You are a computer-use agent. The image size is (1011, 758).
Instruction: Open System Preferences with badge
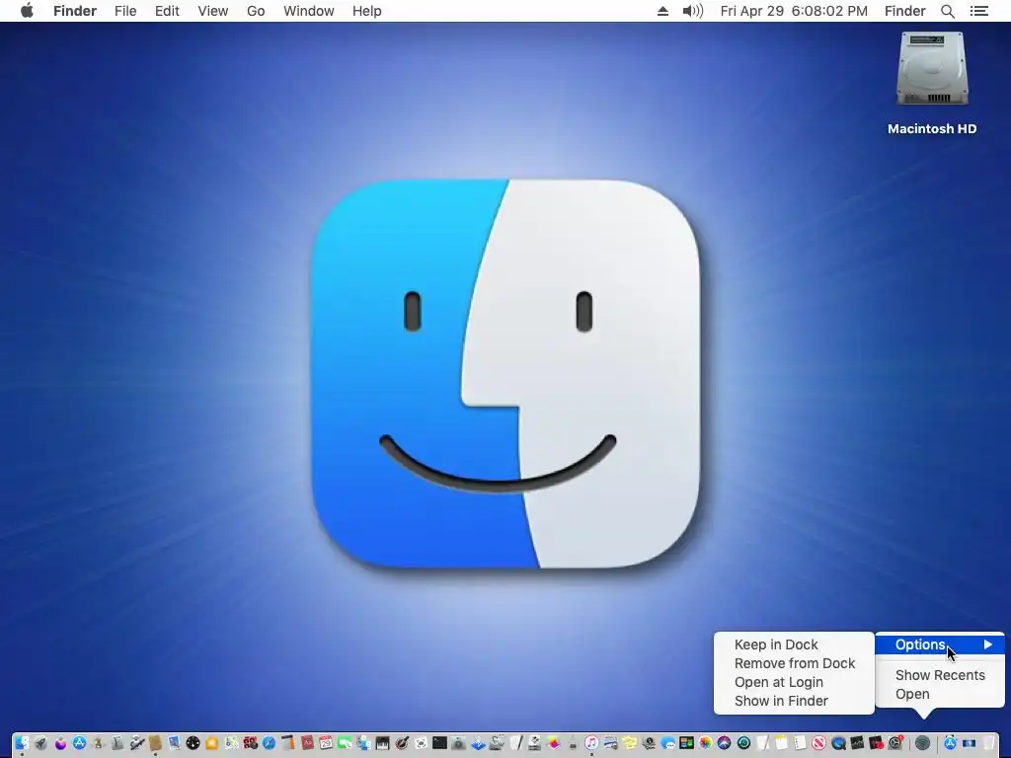click(894, 743)
